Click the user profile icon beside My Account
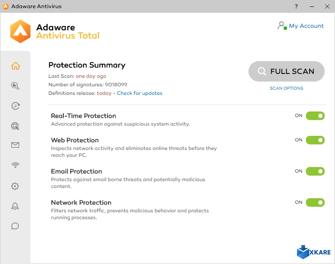The height and width of the screenshot is (264, 335). coord(282,26)
